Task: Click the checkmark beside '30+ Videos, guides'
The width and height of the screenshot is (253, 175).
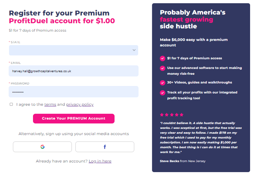Action: [x=163, y=83]
